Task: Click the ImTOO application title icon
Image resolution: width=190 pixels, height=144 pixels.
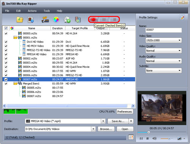Action: point(3,4)
